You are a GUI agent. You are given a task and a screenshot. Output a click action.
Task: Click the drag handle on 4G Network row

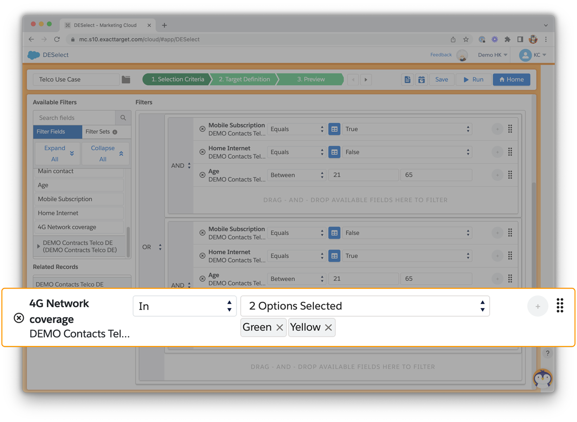(x=560, y=306)
